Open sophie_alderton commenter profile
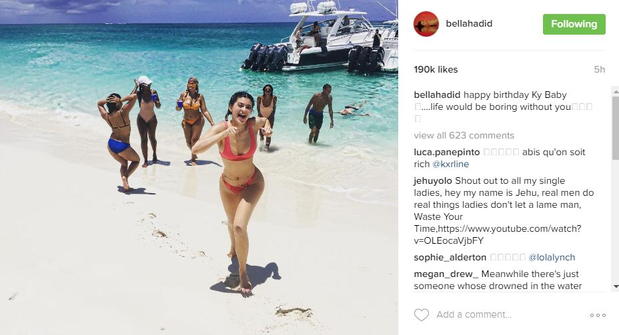 point(450,257)
